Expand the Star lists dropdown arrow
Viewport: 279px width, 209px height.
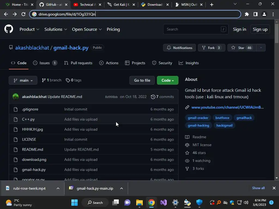point(261,48)
